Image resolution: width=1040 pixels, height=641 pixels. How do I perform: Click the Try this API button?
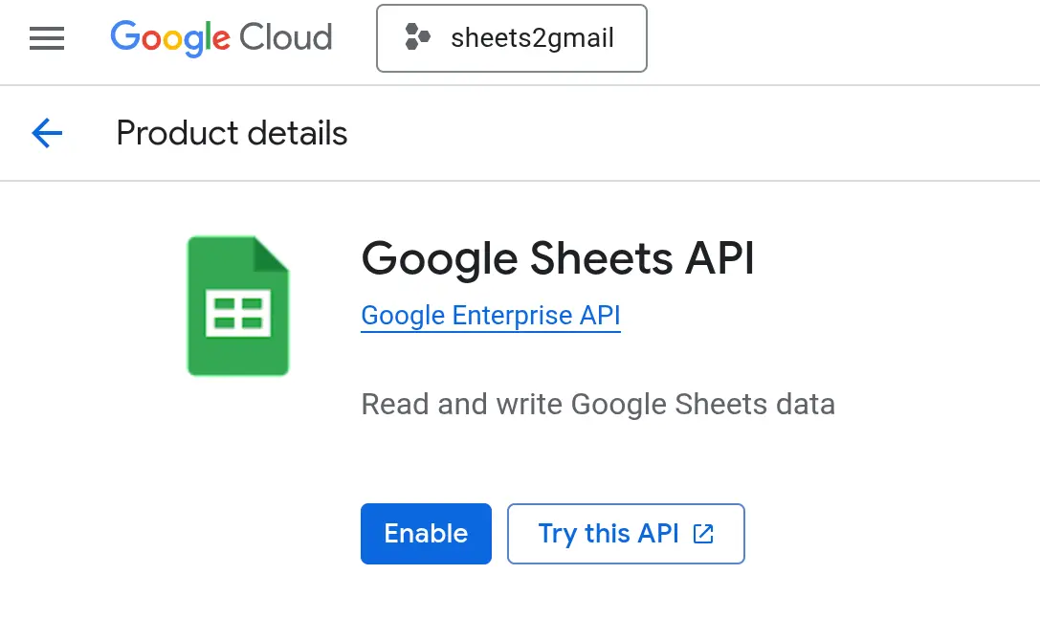(625, 534)
